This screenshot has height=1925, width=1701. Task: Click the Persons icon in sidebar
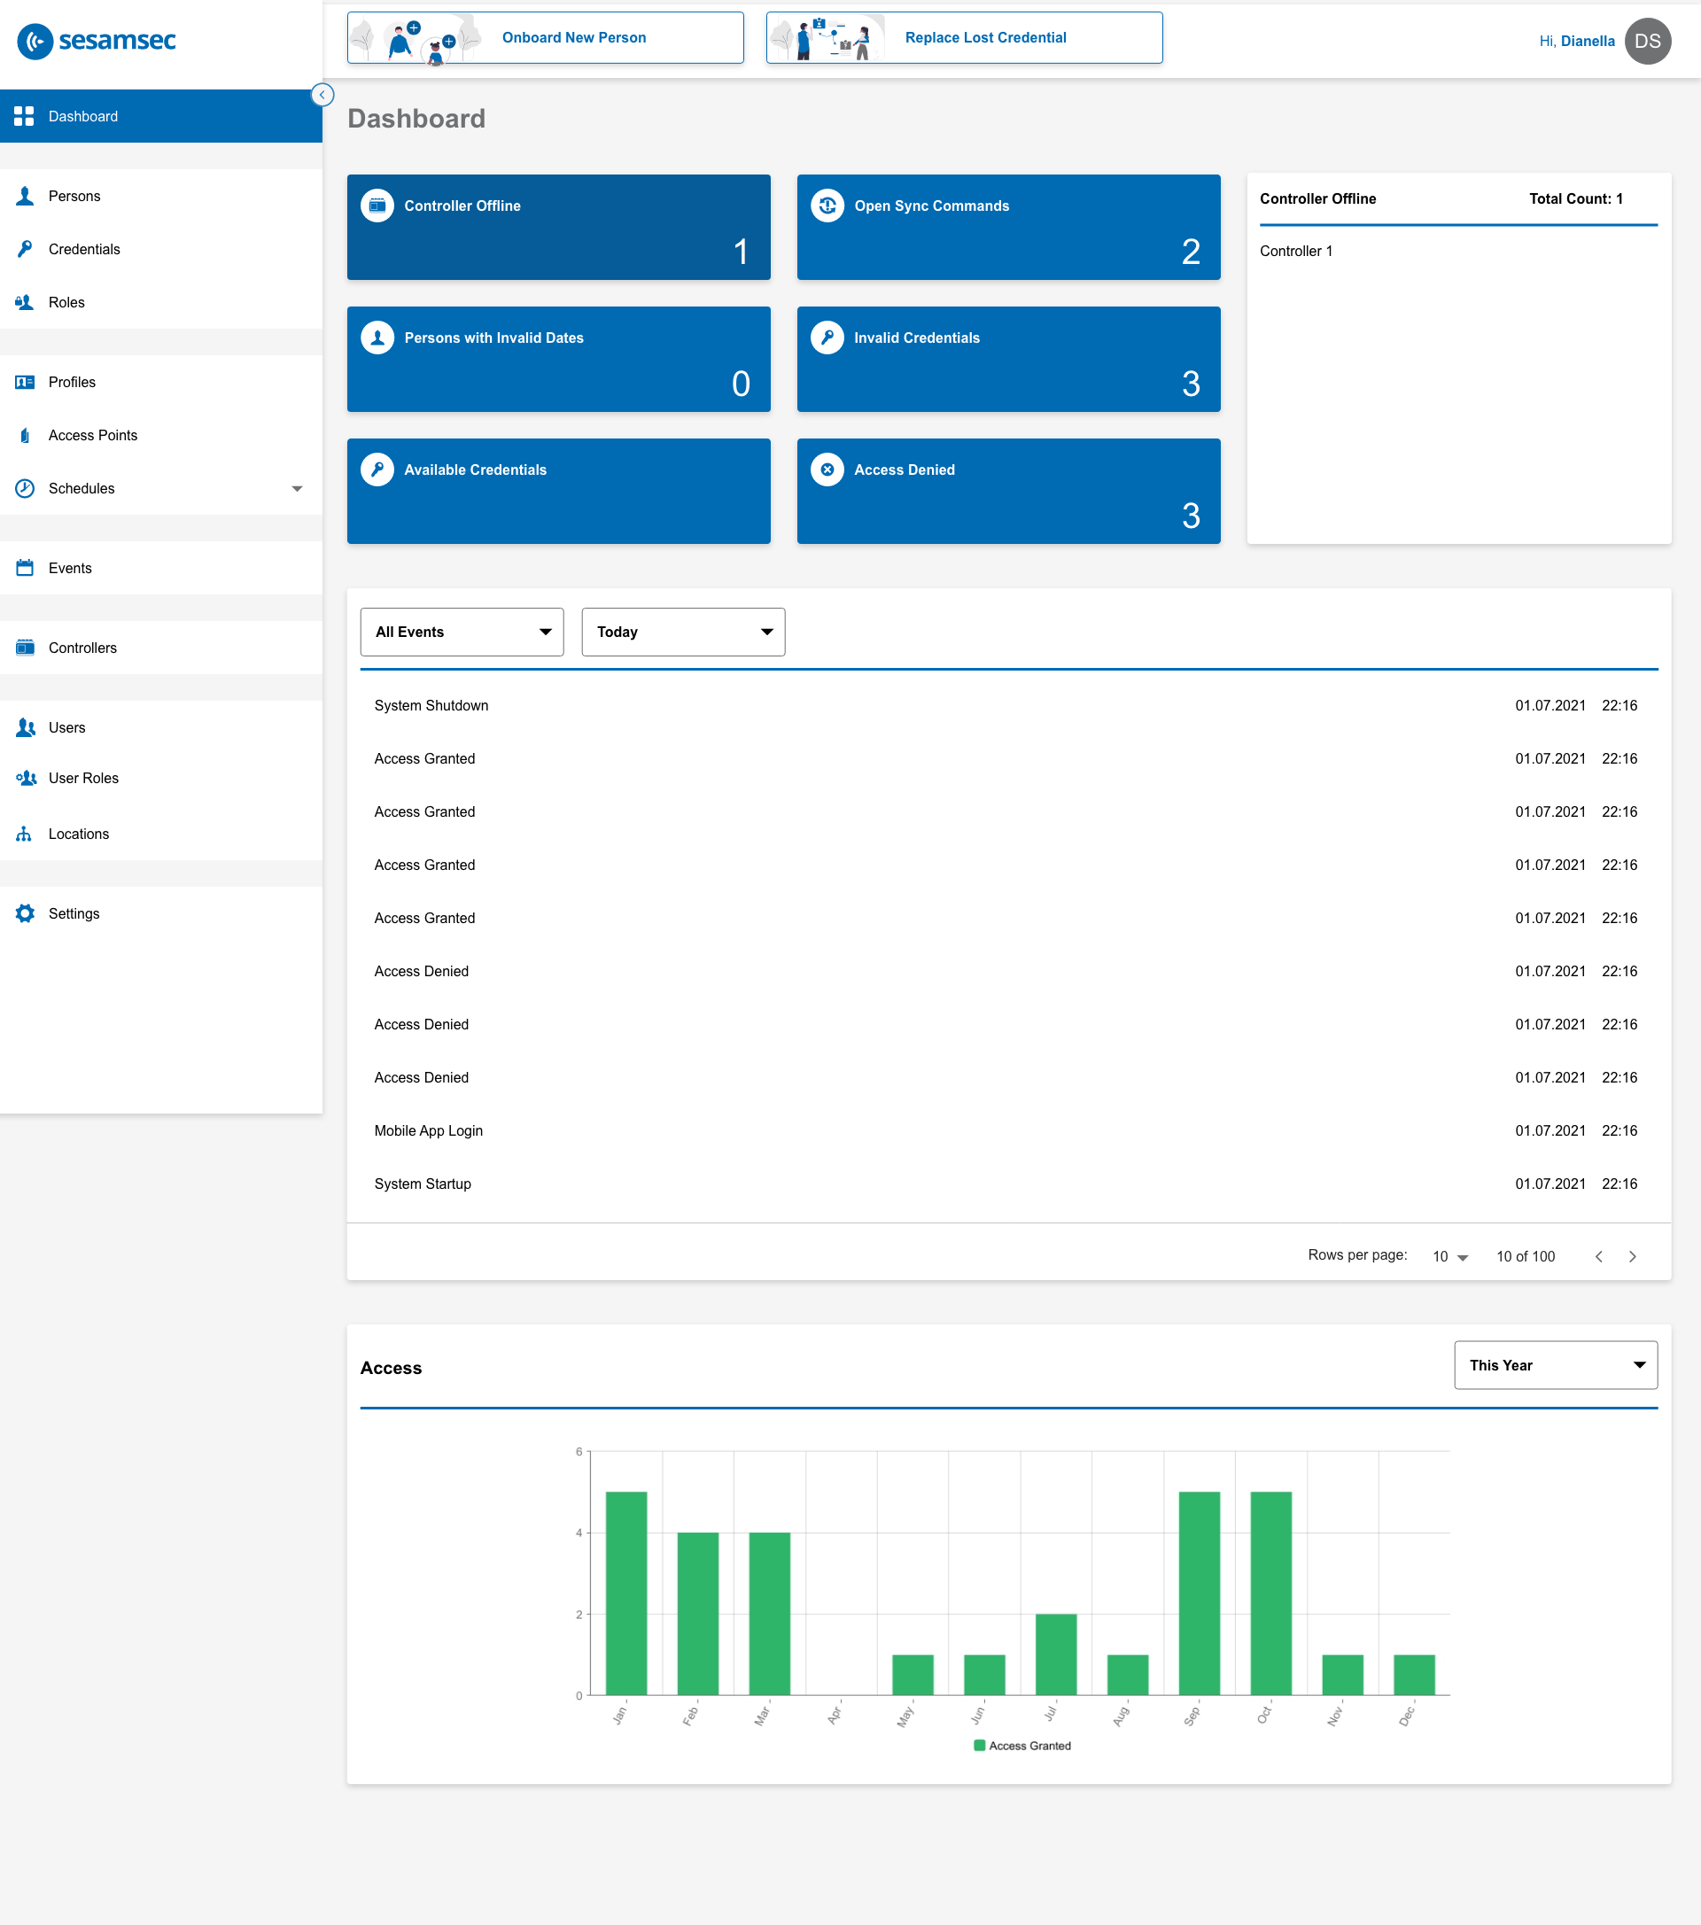[x=26, y=196]
